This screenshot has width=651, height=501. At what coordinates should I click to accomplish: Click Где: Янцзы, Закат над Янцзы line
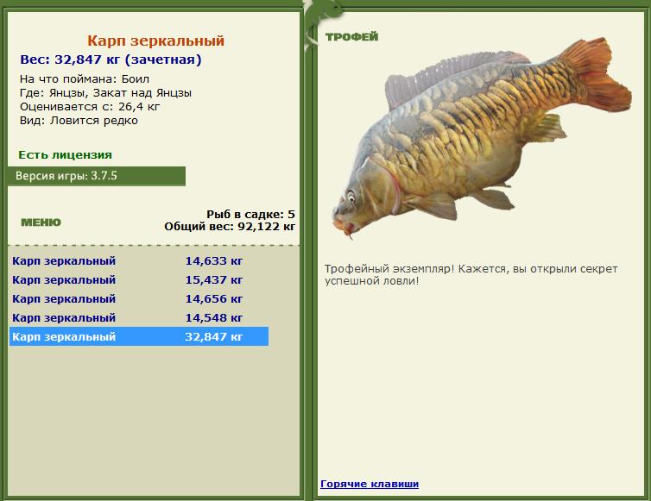[x=105, y=93]
